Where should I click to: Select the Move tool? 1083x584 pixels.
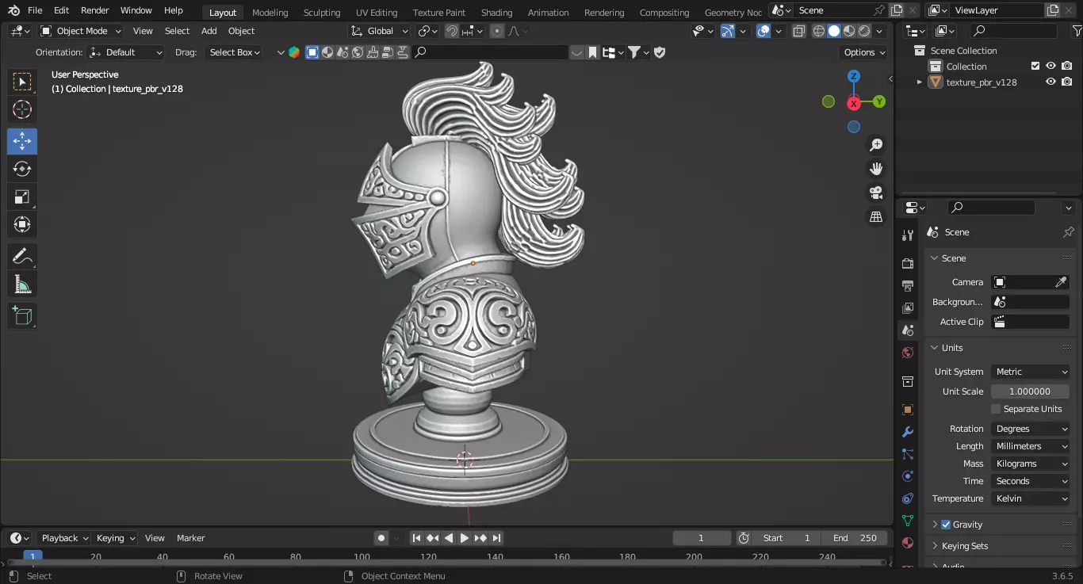22,142
